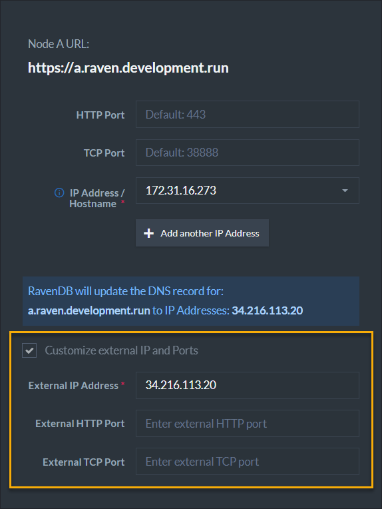Click the 'HTTP Port' label

click(x=100, y=115)
